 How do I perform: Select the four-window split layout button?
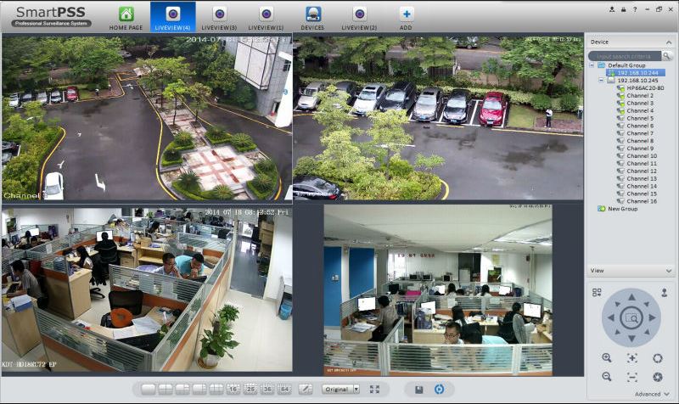(x=165, y=389)
